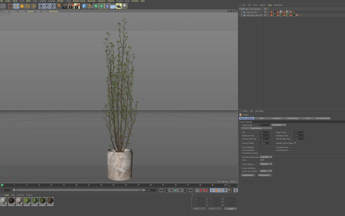
Task: Select the first light-gray material thumbnail
Action: 3,202
